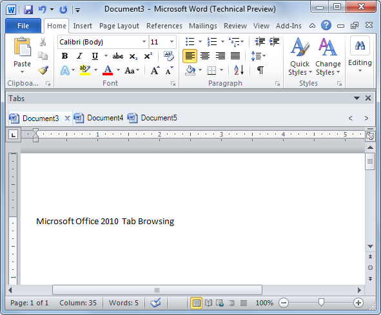Increase indent using the ribbon icon
The width and height of the screenshot is (381, 315).
coord(275,42)
